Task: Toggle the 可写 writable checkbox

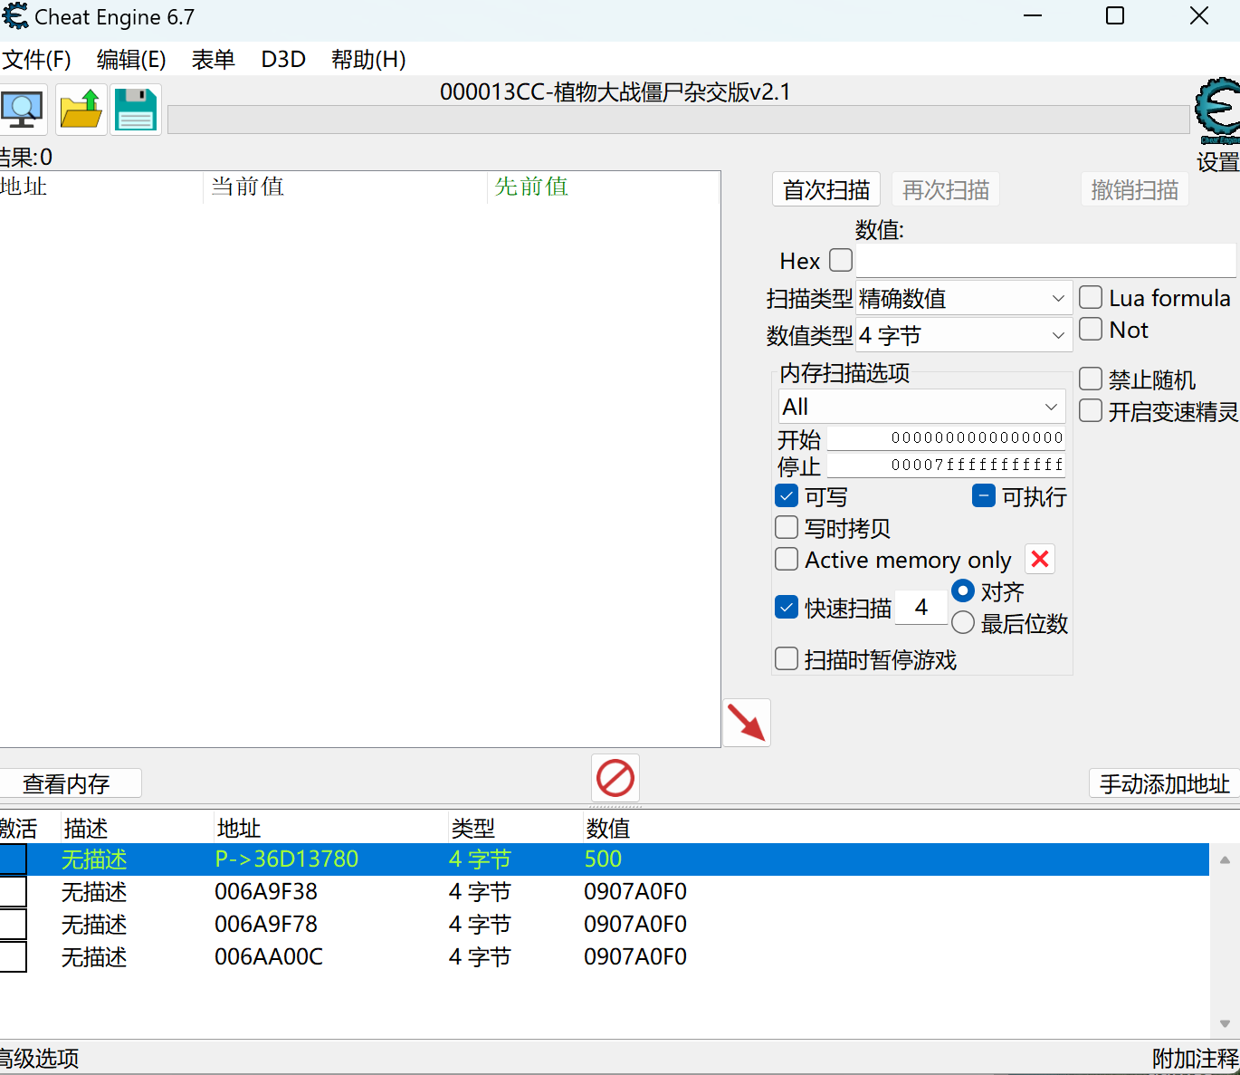Action: (787, 496)
